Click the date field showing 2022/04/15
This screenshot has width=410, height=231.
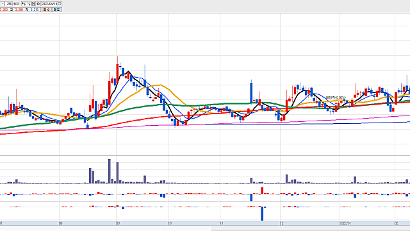coord(49,4)
